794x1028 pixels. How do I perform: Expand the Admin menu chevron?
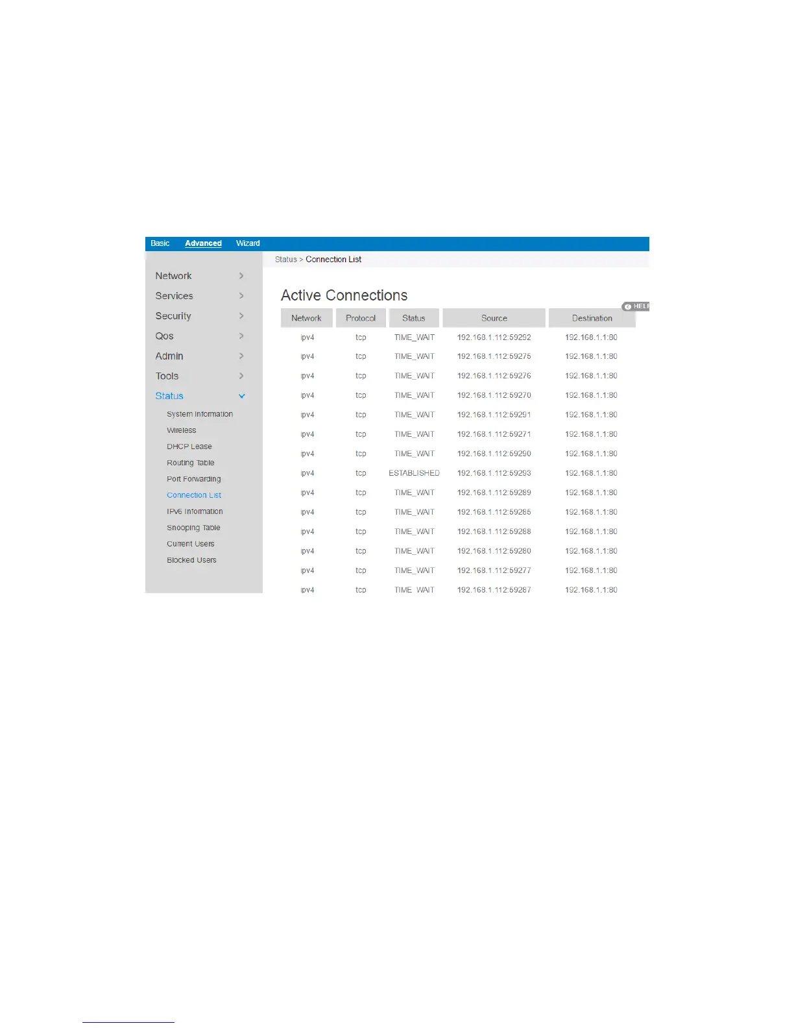(x=241, y=356)
